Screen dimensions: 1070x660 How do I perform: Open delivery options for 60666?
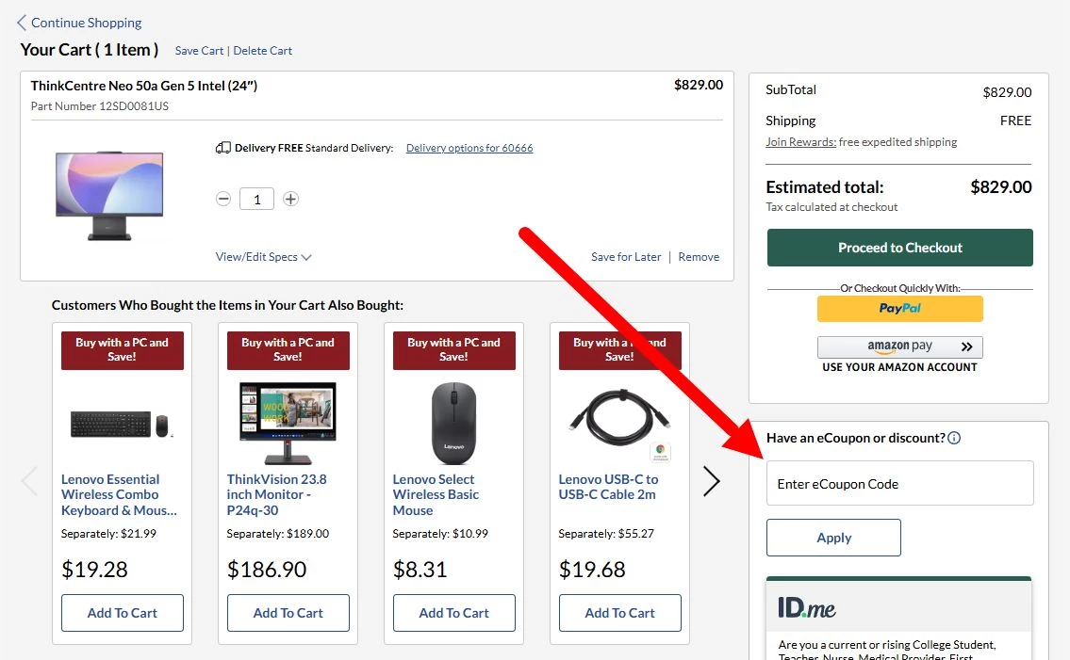469,148
